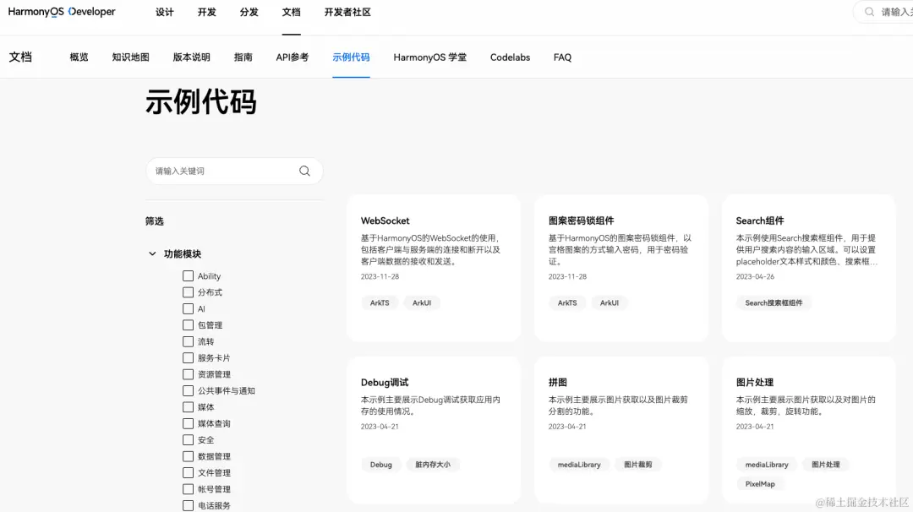The height and width of the screenshot is (512, 913).
Task: Collapse the 功能模块 filter section
Action: click(x=152, y=254)
